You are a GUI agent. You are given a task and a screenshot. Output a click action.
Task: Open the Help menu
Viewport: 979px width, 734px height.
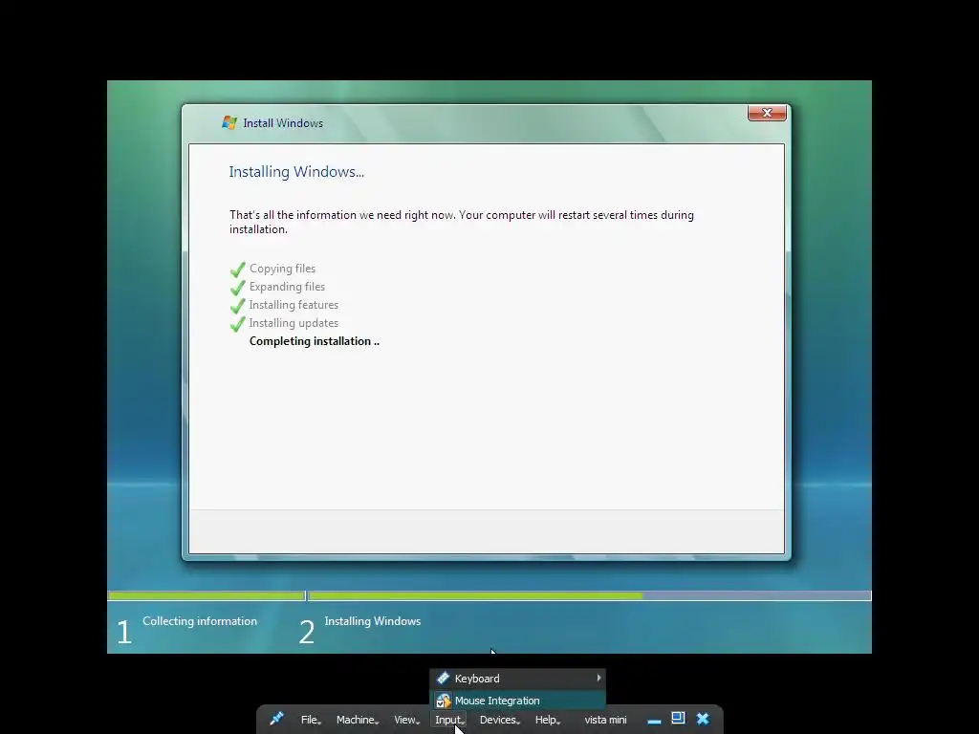[x=548, y=720]
